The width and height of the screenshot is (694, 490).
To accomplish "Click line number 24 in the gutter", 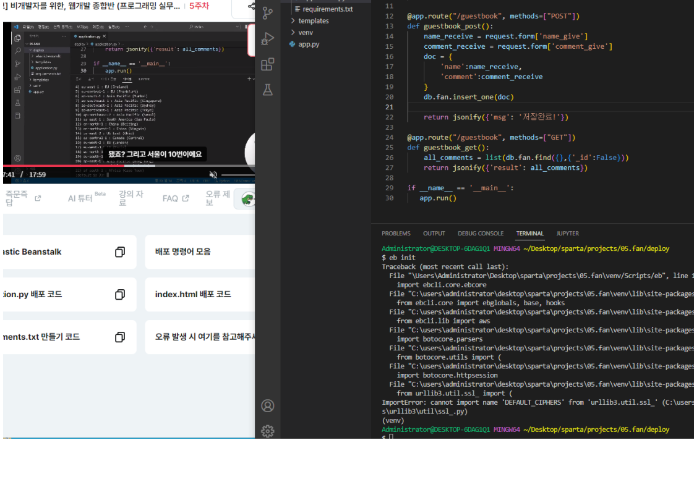I will [389, 138].
